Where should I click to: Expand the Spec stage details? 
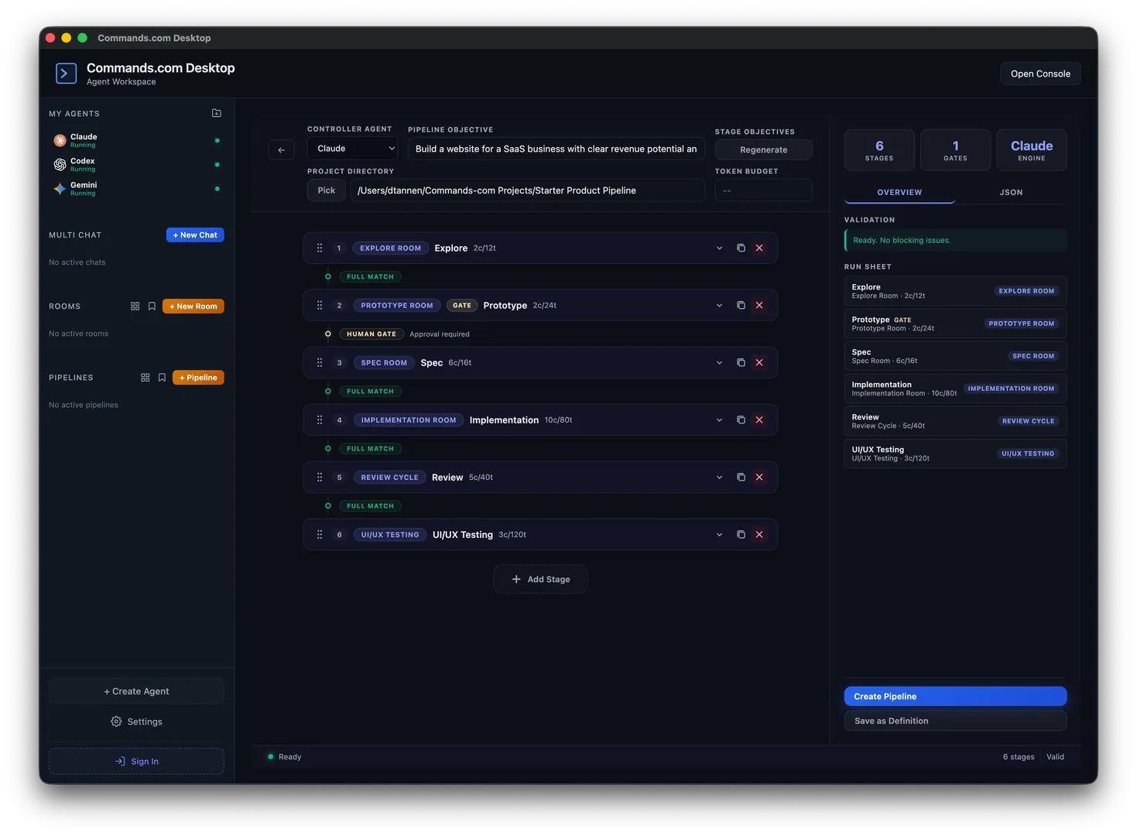pyautogui.click(x=719, y=362)
